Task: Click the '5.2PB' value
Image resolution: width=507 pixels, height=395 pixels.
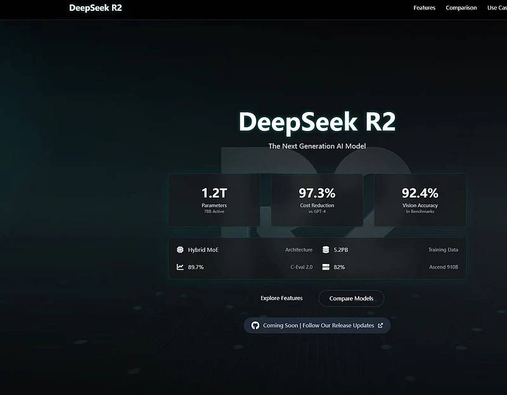Action: pos(341,249)
